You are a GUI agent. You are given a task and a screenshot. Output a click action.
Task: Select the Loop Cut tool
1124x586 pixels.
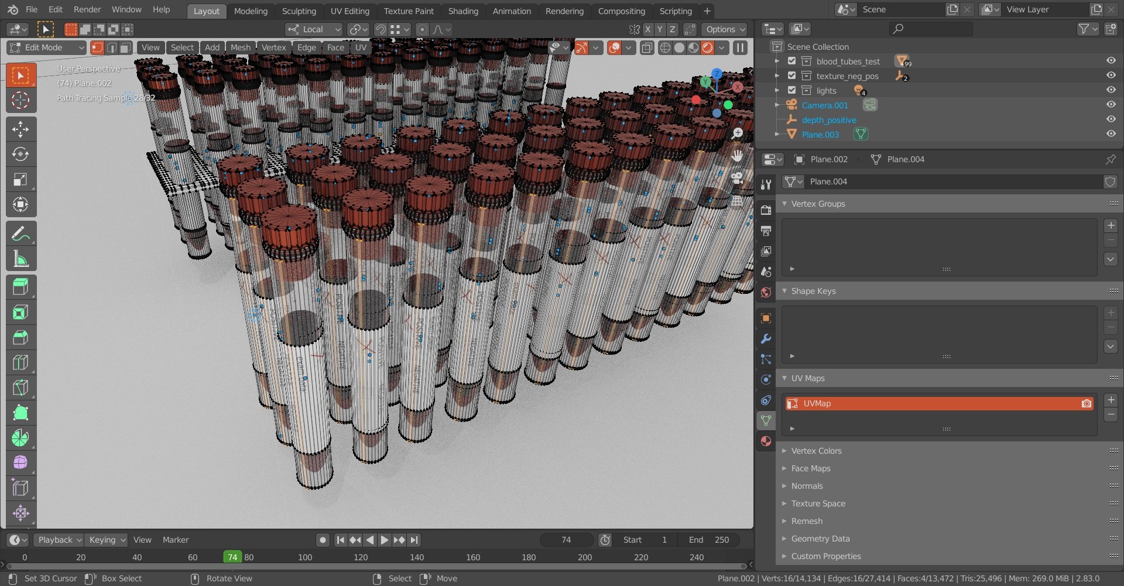[21, 362]
